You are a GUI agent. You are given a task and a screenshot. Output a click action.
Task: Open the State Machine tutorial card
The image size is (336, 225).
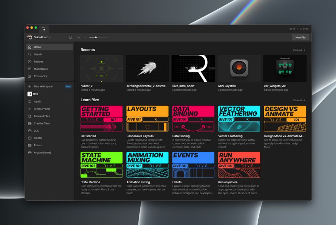point(101,165)
